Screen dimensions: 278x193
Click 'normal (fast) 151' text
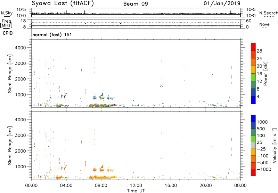pyautogui.click(x=52, y=34)
